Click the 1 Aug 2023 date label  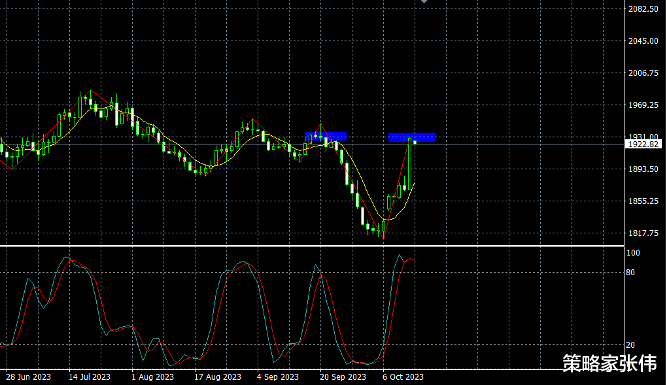[x=152, y=377]
